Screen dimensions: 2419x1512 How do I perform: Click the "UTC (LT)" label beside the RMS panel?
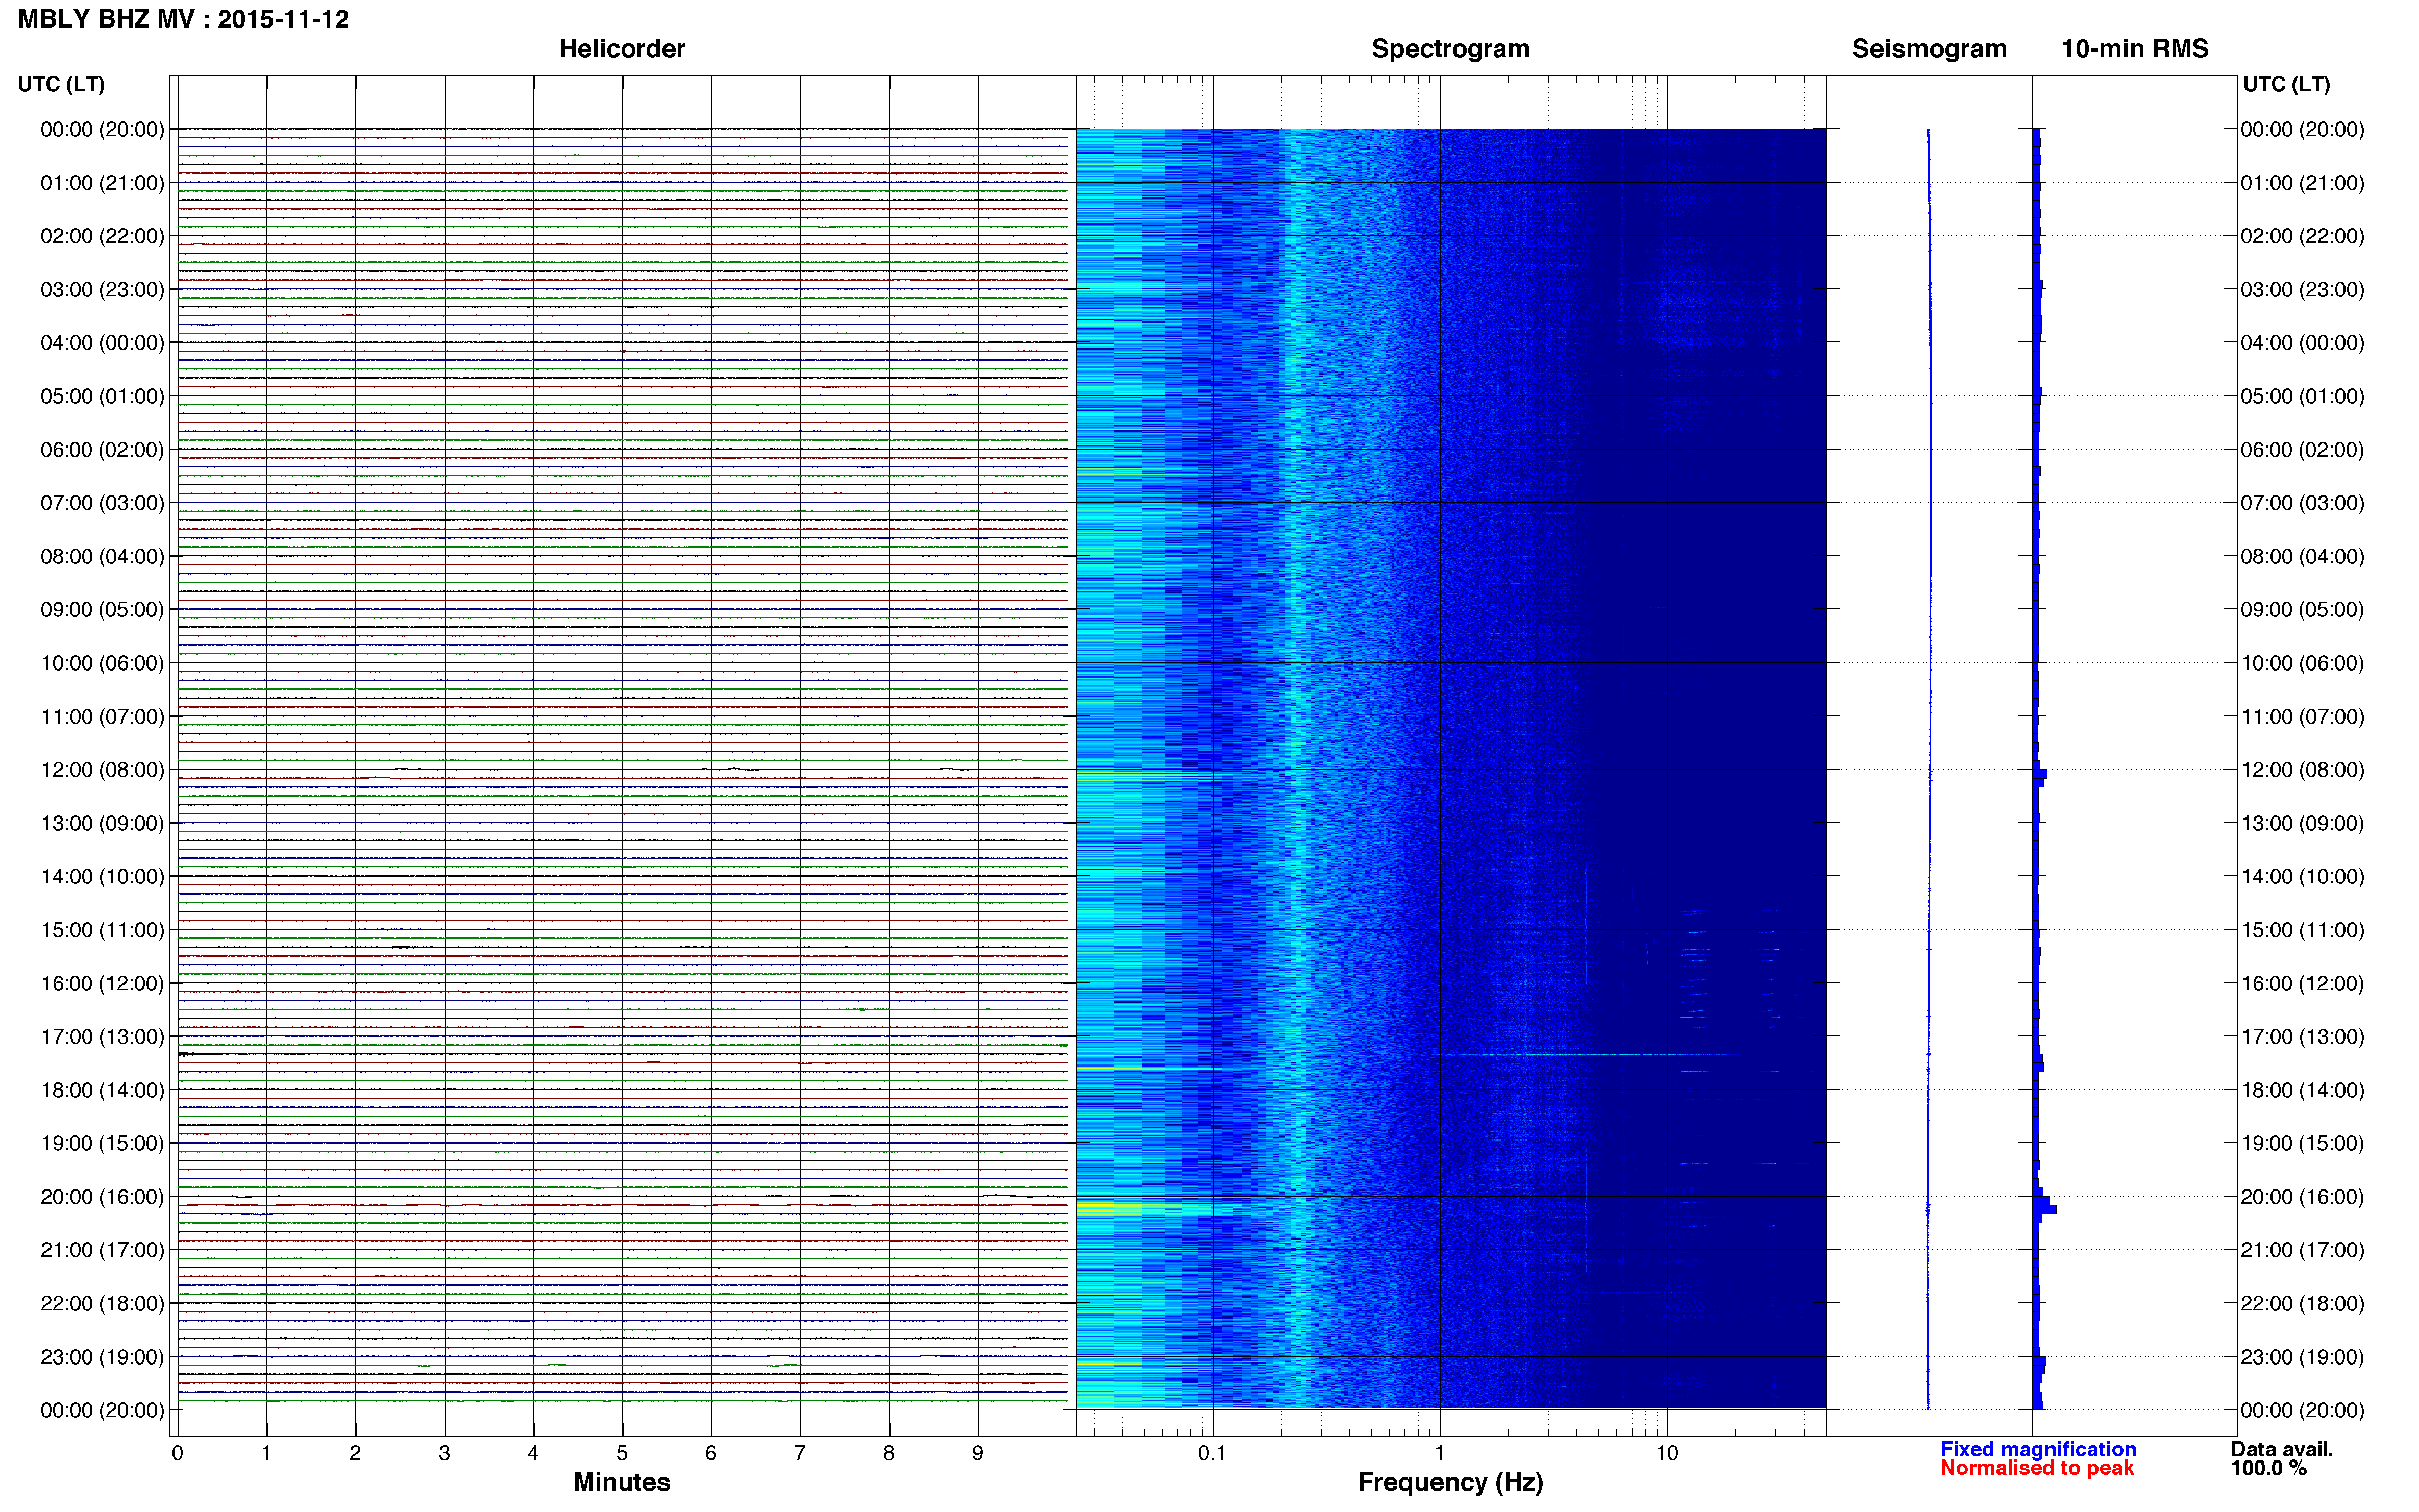(x=2286, y=84)
